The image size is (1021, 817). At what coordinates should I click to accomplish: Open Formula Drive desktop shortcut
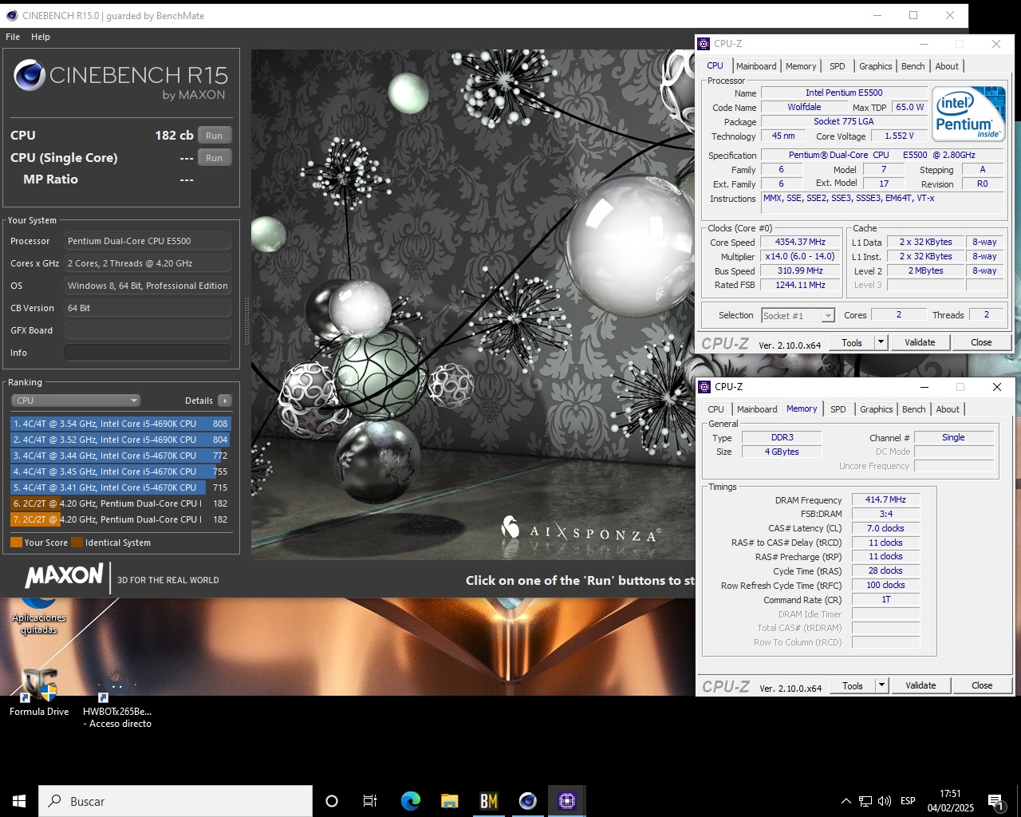pos(39,691)
